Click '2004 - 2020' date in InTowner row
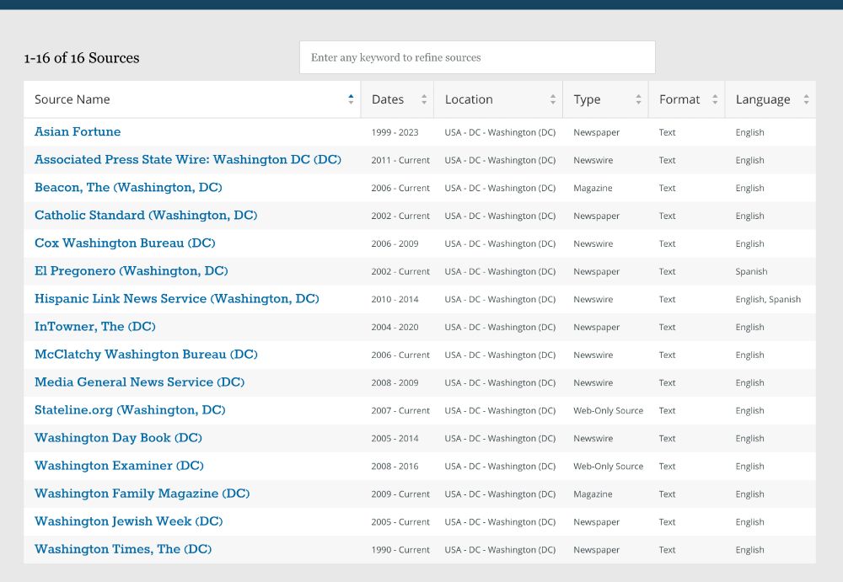The image size is (843, 582). 395,328
